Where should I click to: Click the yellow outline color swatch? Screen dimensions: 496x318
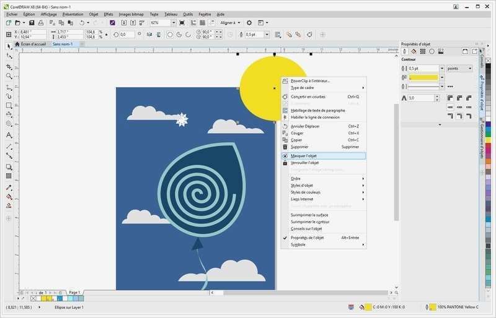(x=423, y=78)
